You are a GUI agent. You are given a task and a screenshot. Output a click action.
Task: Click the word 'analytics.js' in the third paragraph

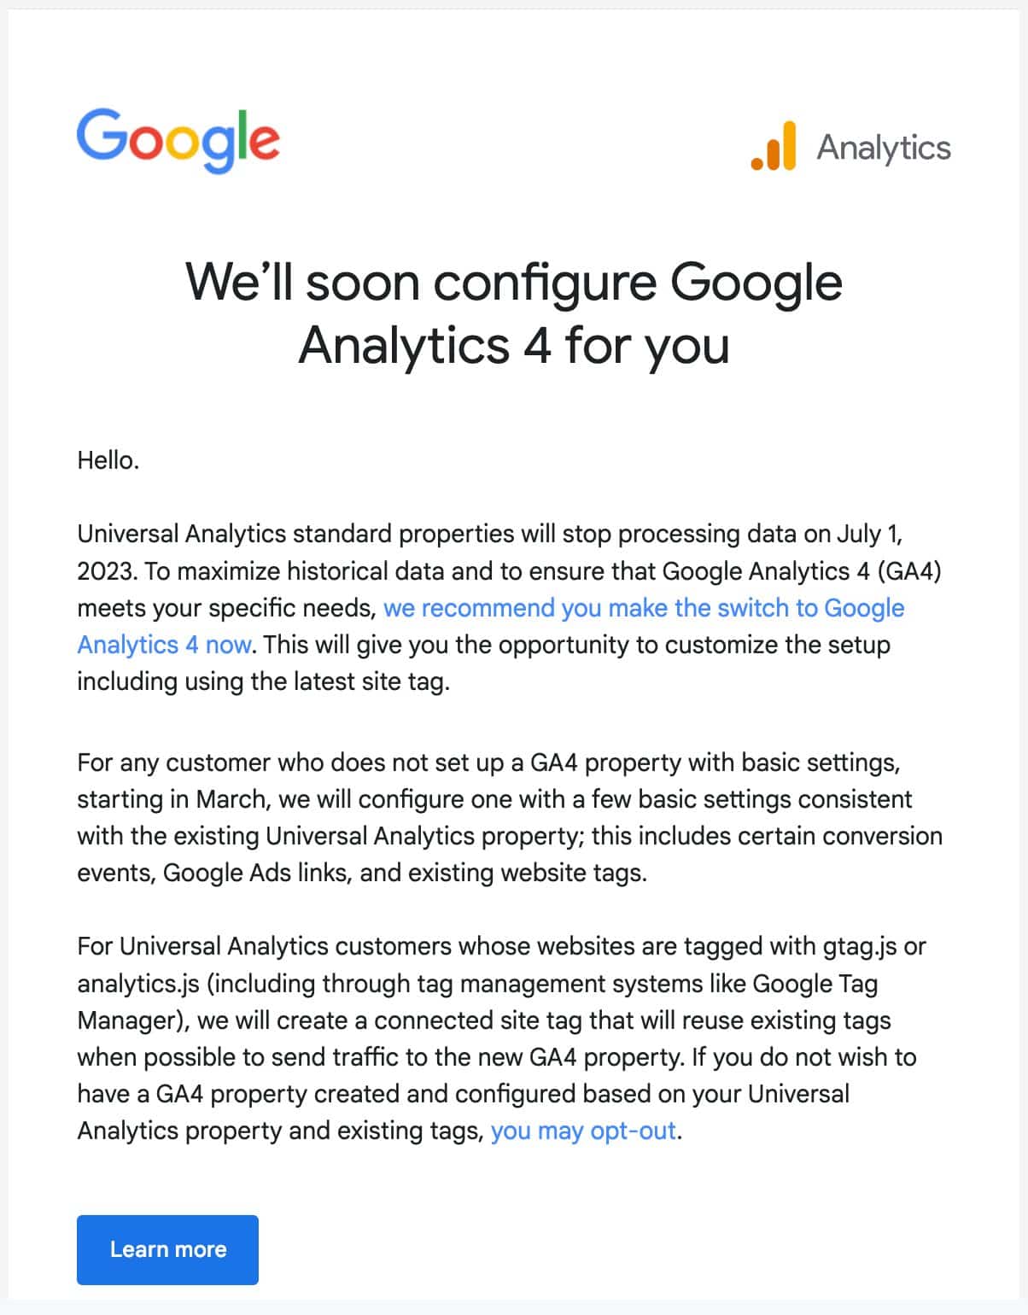pos(137,982)
